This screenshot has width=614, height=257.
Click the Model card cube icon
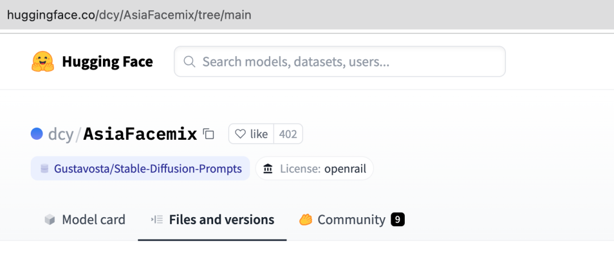click(x=49, y=219)
